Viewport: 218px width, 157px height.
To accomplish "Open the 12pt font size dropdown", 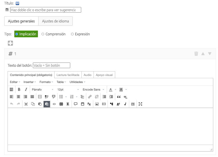I will tap(68, 89).
